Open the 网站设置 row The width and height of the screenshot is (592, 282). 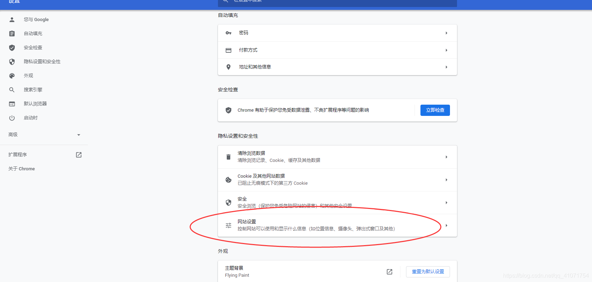(337, 225)
